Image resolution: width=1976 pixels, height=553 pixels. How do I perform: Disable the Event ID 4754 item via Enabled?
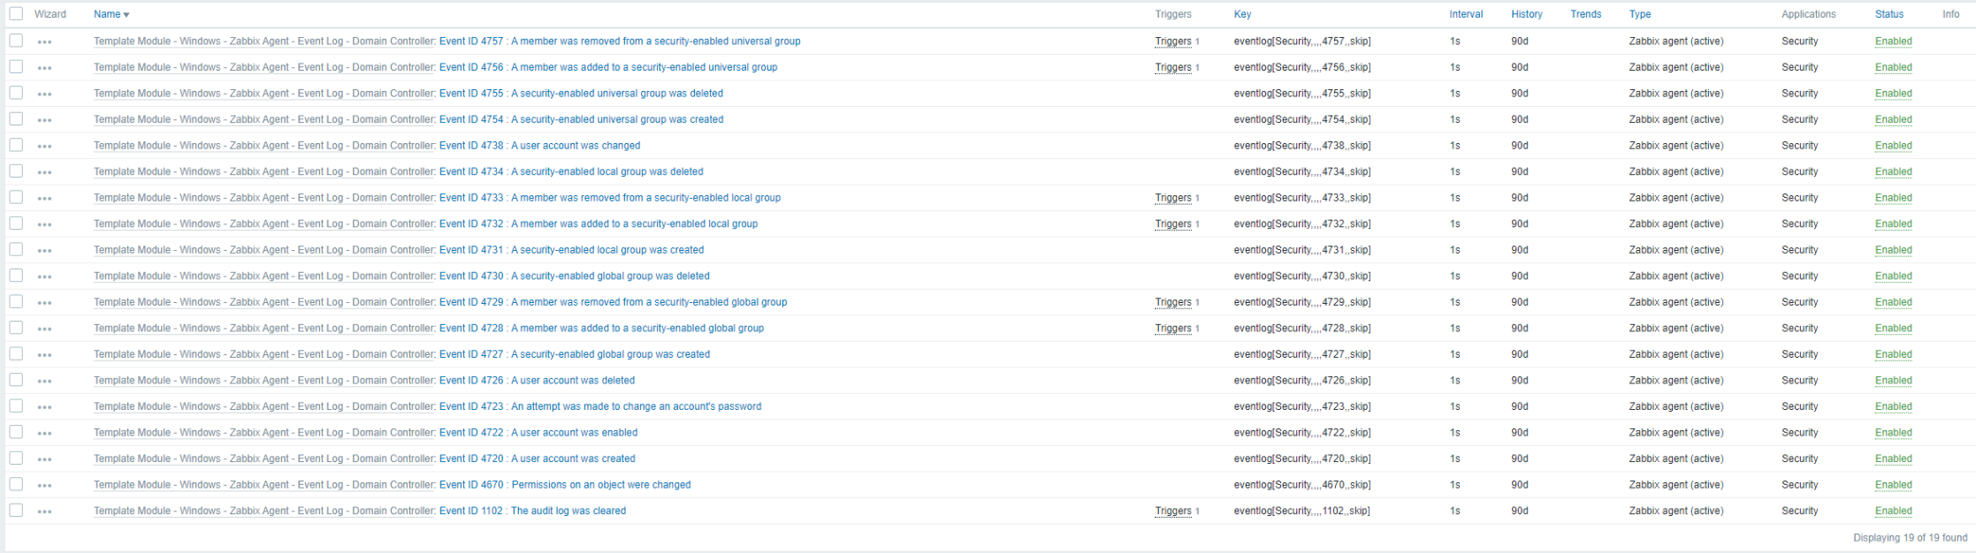pos(1893,119)
